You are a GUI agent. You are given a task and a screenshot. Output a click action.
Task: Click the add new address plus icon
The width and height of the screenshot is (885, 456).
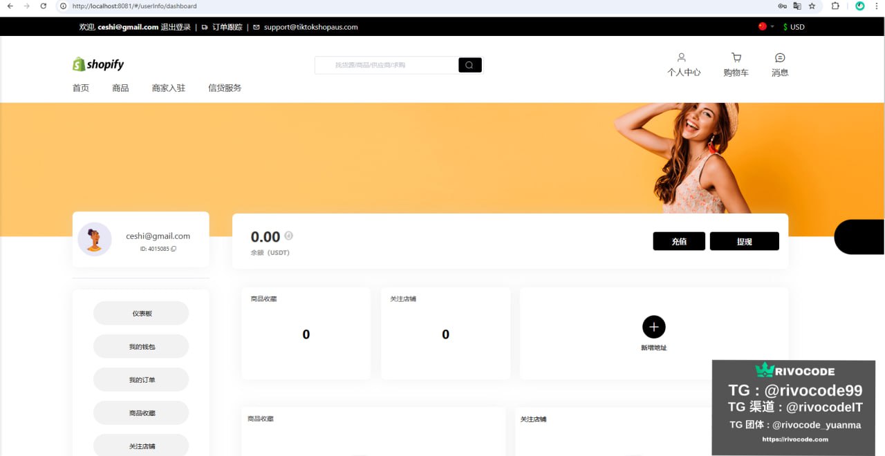point(653,327)
